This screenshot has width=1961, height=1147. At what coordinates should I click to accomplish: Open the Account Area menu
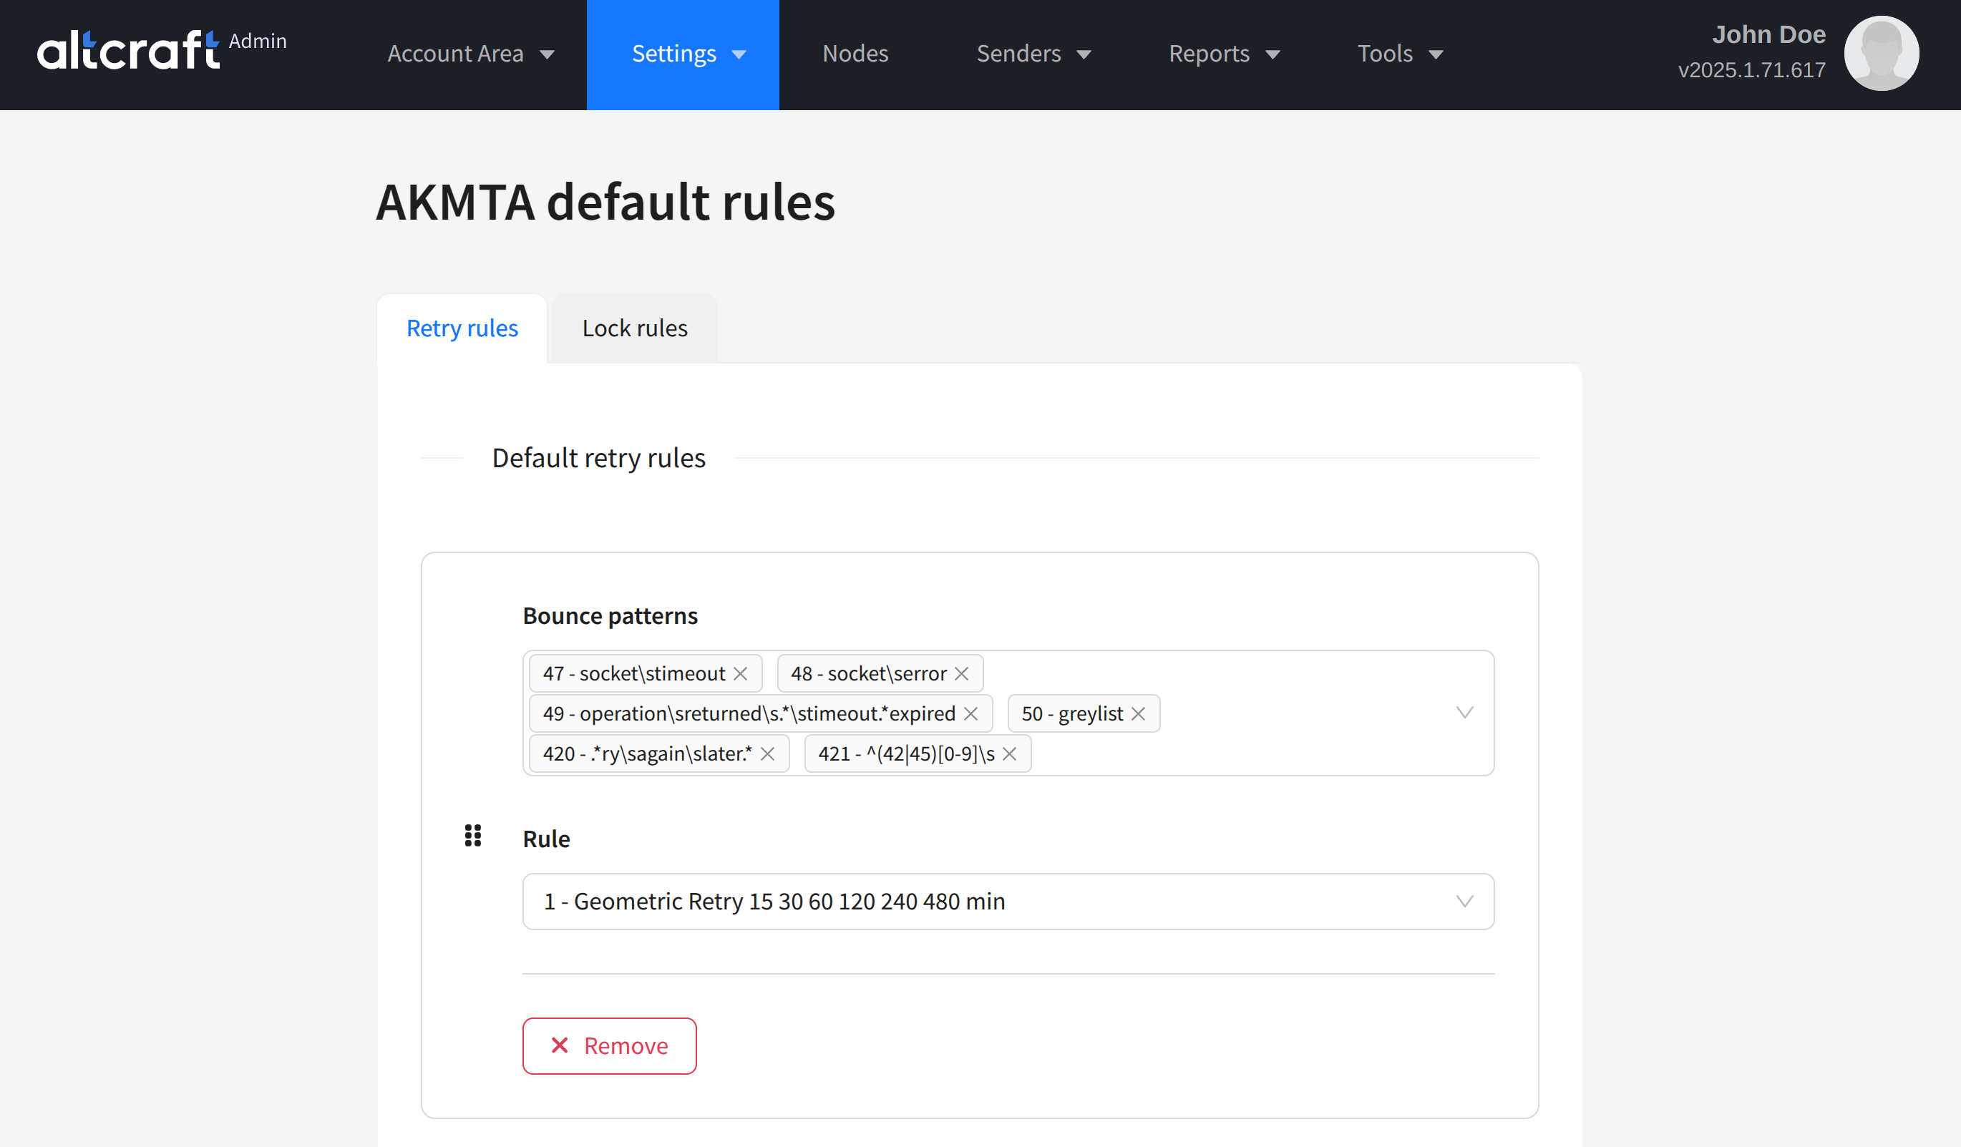coord(470,54)
